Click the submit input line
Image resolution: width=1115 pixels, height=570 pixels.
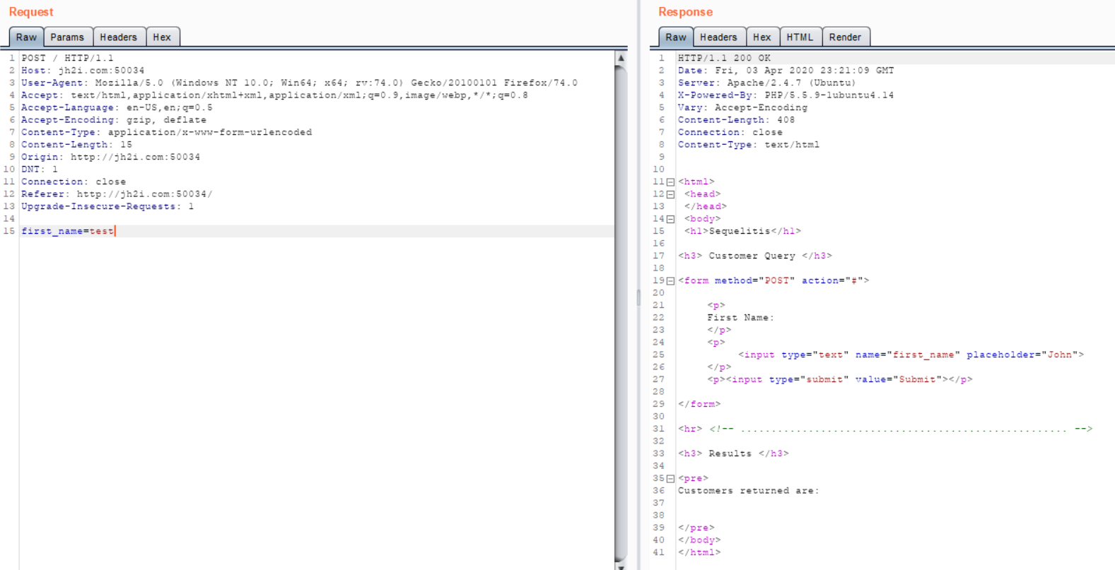tap(840, 379)
